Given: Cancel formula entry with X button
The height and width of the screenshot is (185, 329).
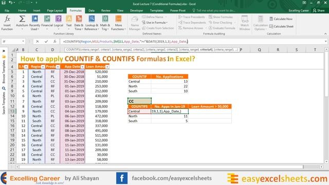Looking at the screenshot, I should coord(38,42).
